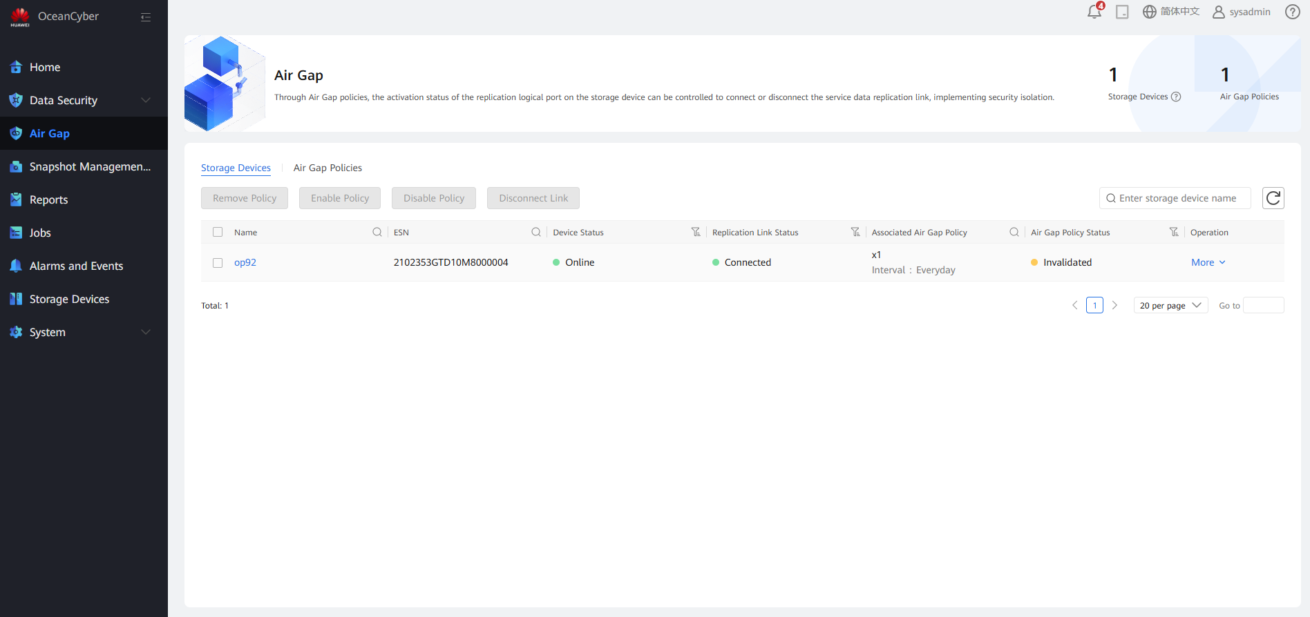
Task: Open Alarms and Events in sidebar
Action: click(76, 266)
